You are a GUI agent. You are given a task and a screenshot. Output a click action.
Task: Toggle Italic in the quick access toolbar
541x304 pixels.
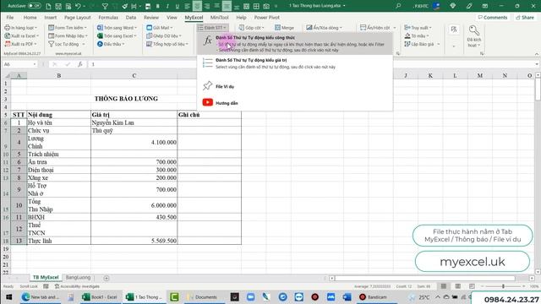(x=167, y=6)
